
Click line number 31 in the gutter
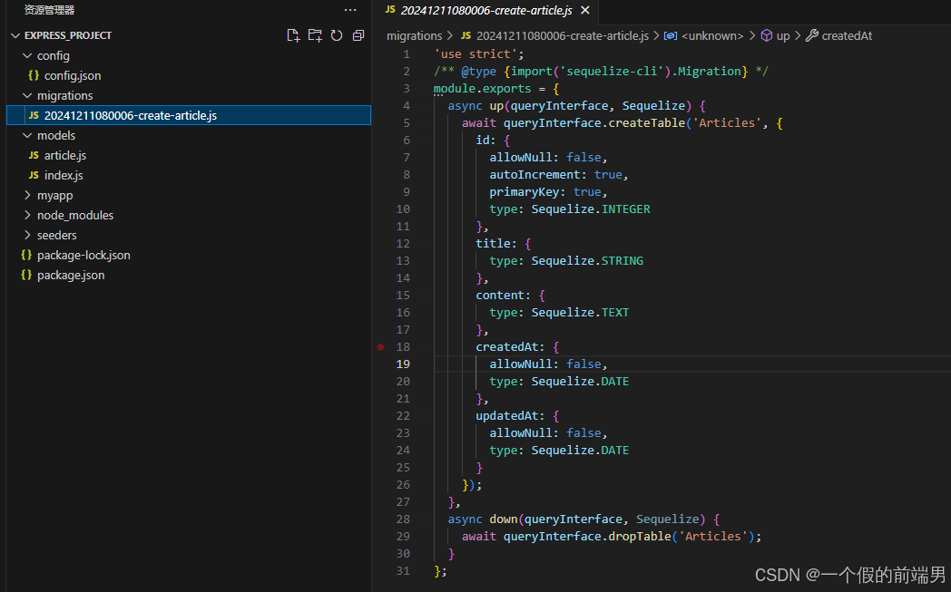(x=403, y=571)
